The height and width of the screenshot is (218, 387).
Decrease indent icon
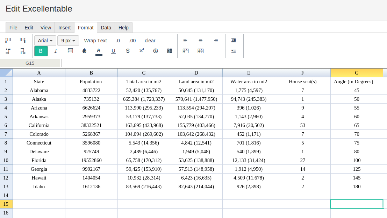234,51
